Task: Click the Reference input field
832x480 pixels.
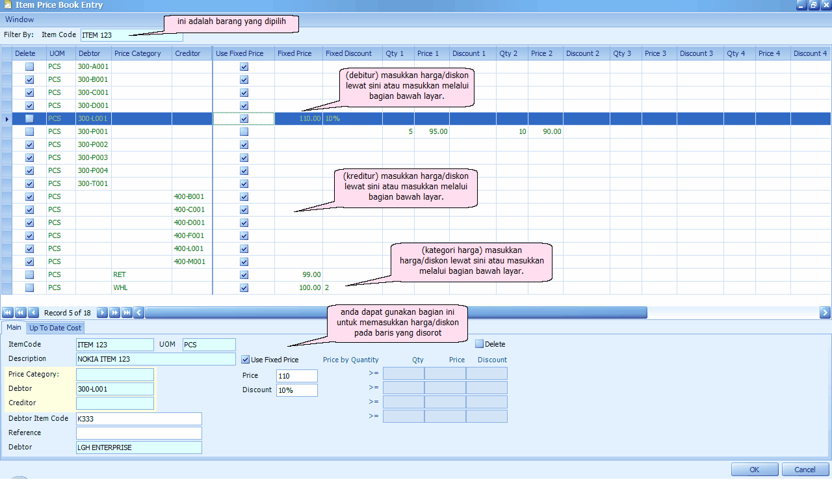Action: point(138,433)
